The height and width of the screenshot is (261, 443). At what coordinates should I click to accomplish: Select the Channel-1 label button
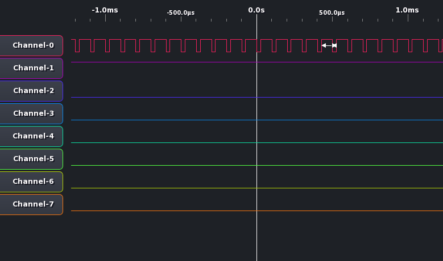click(x=31, y=68)
